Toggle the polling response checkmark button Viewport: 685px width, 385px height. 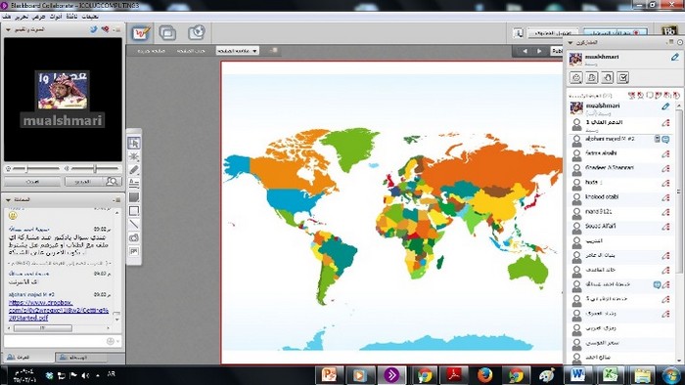coord(623,78)
